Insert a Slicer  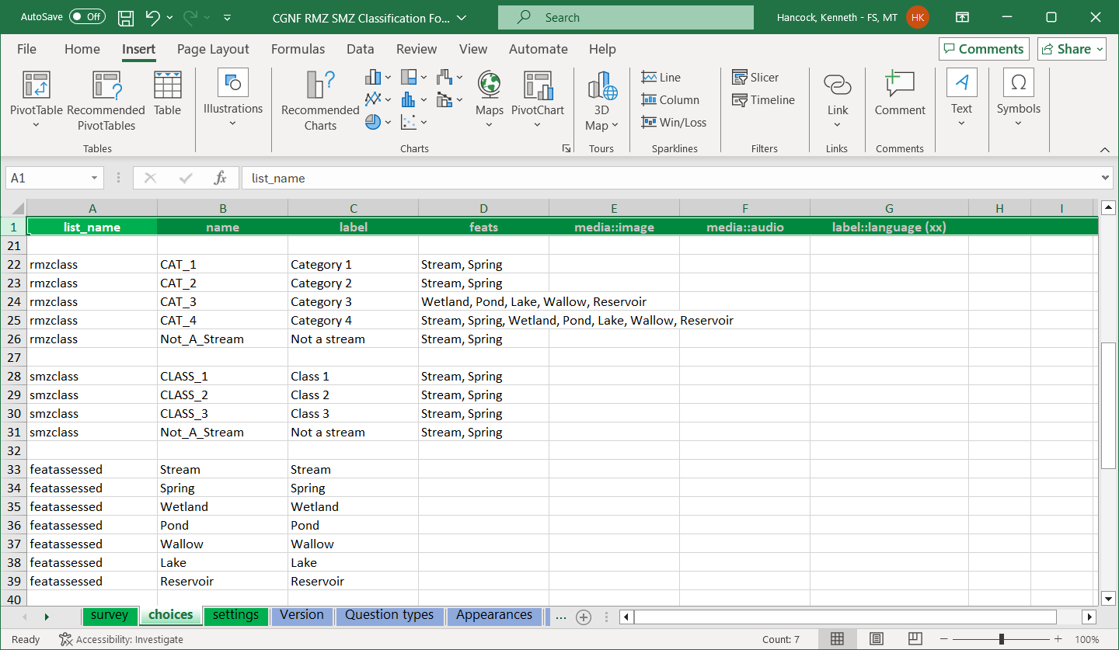pos(755,77)
